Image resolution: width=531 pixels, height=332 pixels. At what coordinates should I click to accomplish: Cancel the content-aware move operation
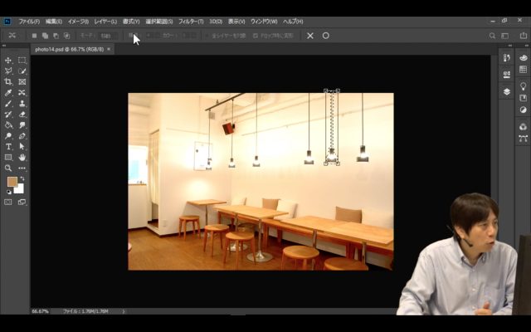point(310,36)
